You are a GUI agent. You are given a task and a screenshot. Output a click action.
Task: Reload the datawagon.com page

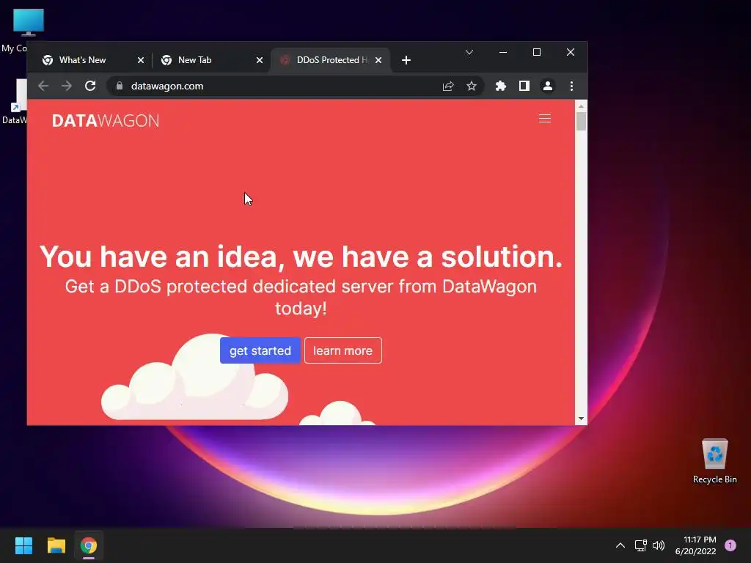pos(90,87)
